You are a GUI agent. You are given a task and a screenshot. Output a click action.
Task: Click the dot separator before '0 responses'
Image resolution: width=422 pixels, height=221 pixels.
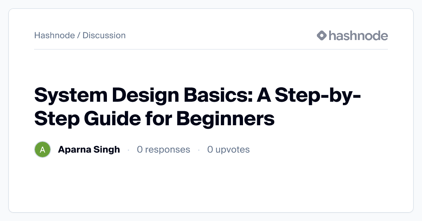point(128,150)
